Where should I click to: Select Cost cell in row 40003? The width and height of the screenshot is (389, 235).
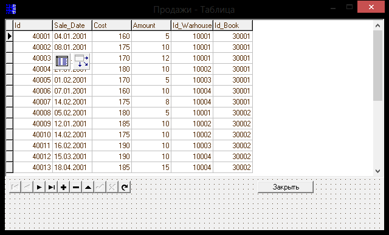pyautogui.click(x=112, y=58)
